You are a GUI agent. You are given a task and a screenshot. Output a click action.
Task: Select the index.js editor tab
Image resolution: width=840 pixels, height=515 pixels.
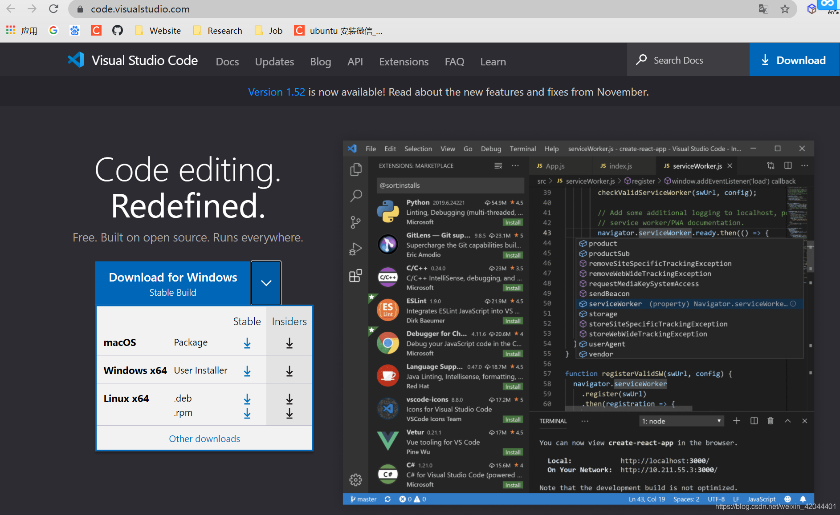(x=624, y=166)
